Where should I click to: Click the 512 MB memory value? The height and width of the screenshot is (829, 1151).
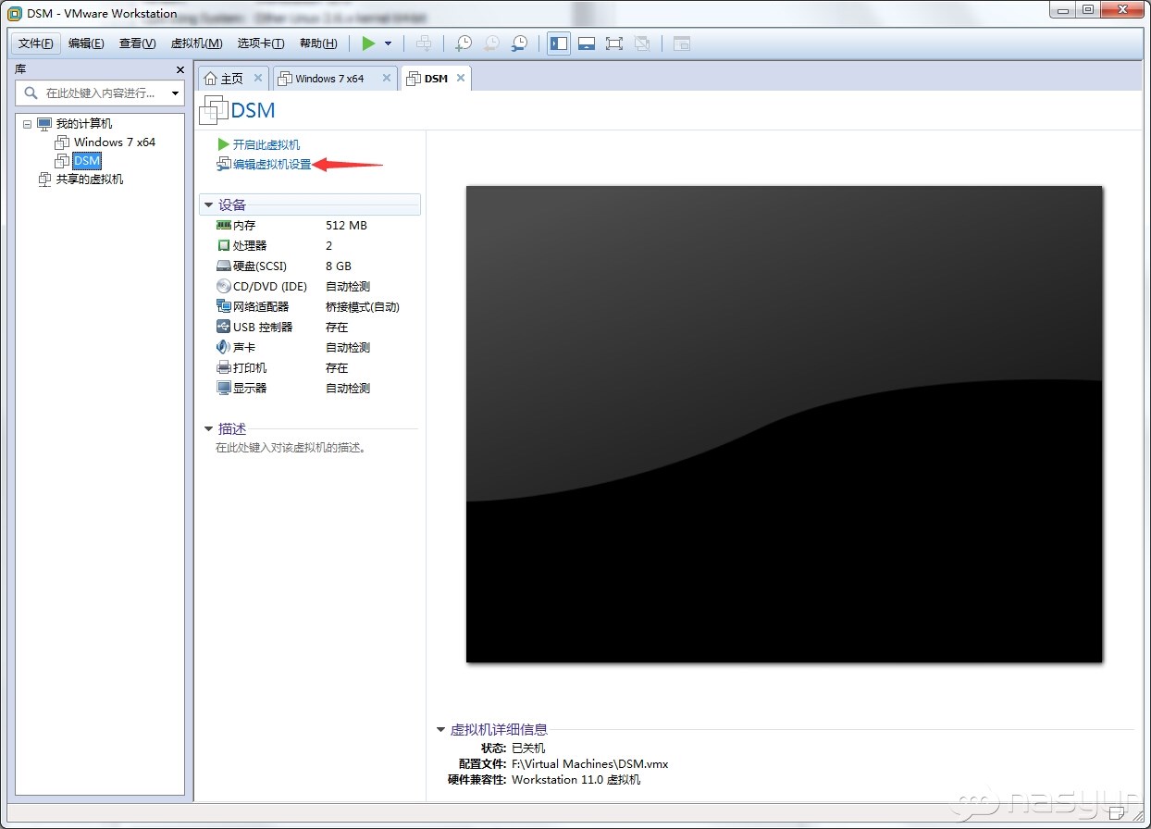point(347,226)
